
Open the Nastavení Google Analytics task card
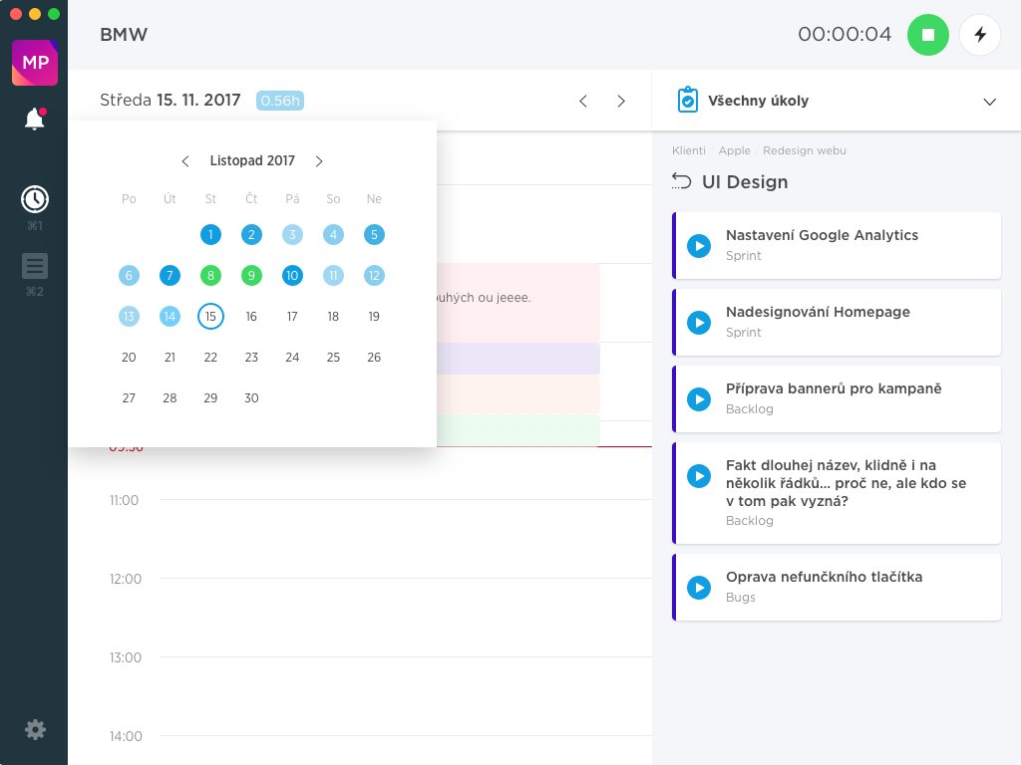point(837,246)
